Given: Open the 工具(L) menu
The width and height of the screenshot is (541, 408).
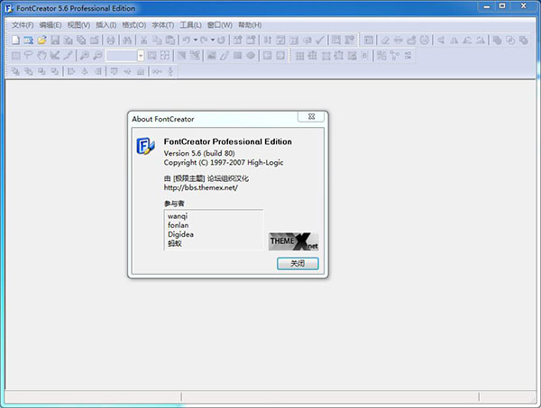Looking at the screenshot, I should (x=190, y=25).
